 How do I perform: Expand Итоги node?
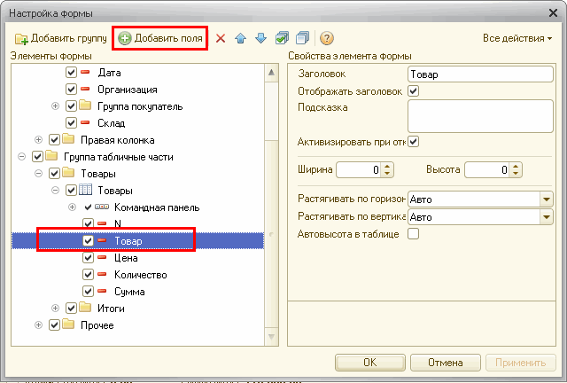pyautogui.click(x=55, y=308)
